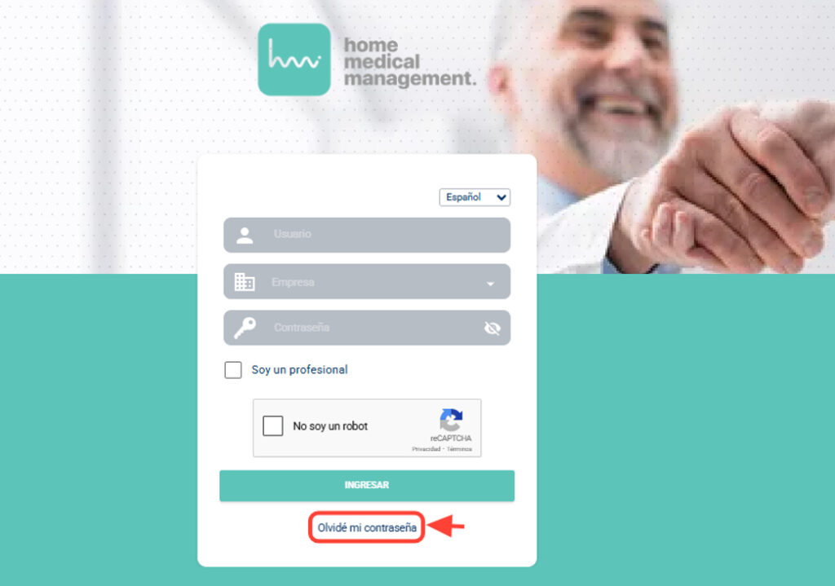This screenshot has width=835, height=586.
Task: Click the INGRESAR button
Action: tap(367, 486)
